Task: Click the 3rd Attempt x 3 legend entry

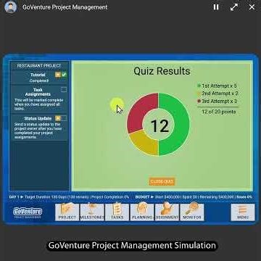Action: [x=217, y=101]
